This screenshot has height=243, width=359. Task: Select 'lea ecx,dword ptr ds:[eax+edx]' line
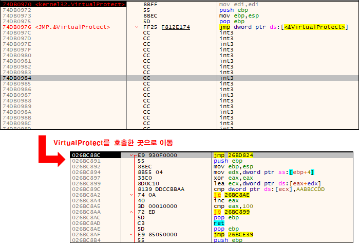(x=267, y=184)
